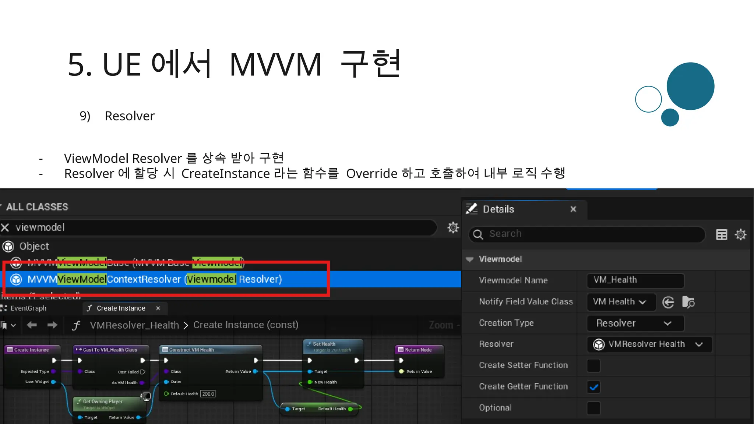Image resolution: width=754 pixels, height=424 pixels.
Task: Click the Create Instance (const) breadcrumb
Action: (246, 325)
